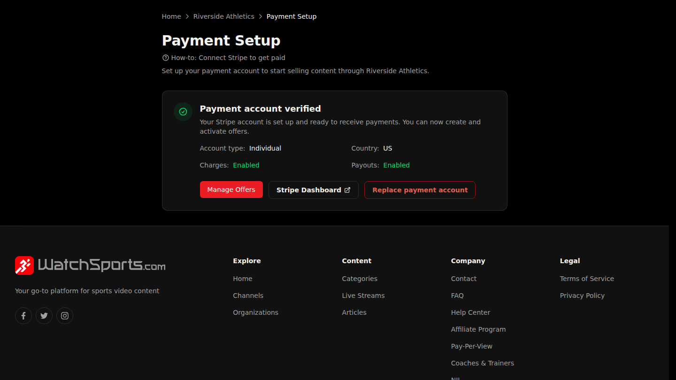Open the Terms of Service link
The height and width of the screenshot is (380, 676).
(587, 279)
